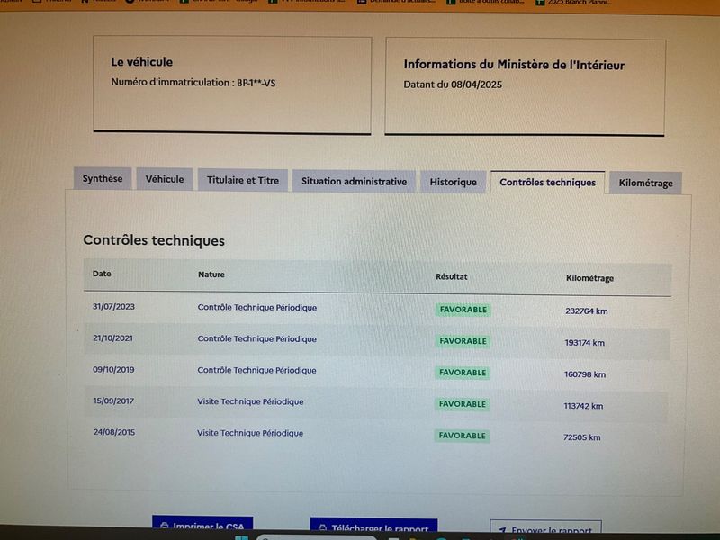Select the date 09/10/2019
This screenshot has height=540, width=720.
coord(113,369)
